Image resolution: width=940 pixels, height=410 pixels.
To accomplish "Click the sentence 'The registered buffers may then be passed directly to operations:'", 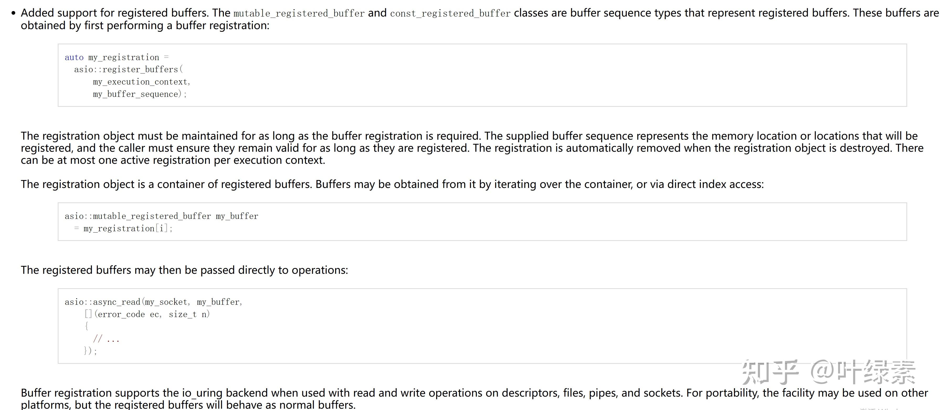I will coord(184,270).
